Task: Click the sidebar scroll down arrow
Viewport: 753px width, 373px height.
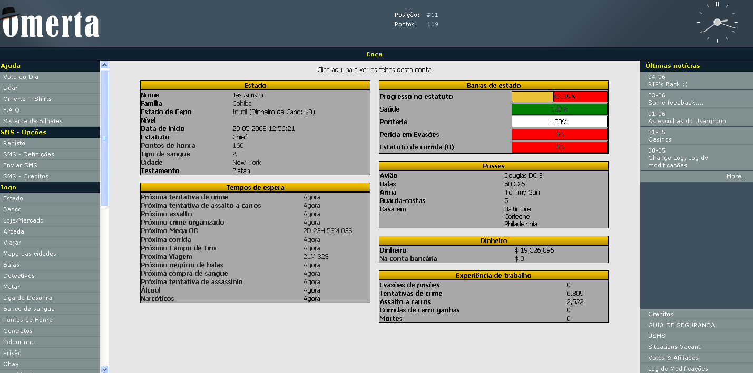Action: tap(104, 369)
